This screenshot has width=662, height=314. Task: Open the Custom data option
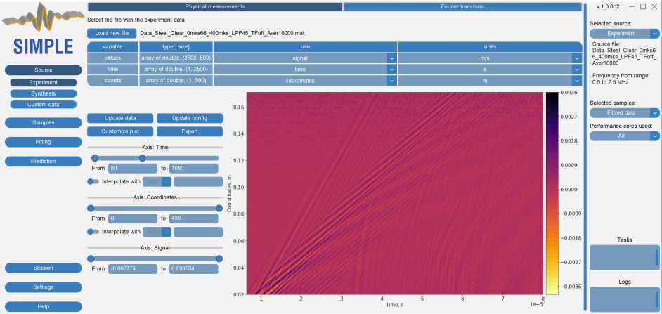click(43, 104)
